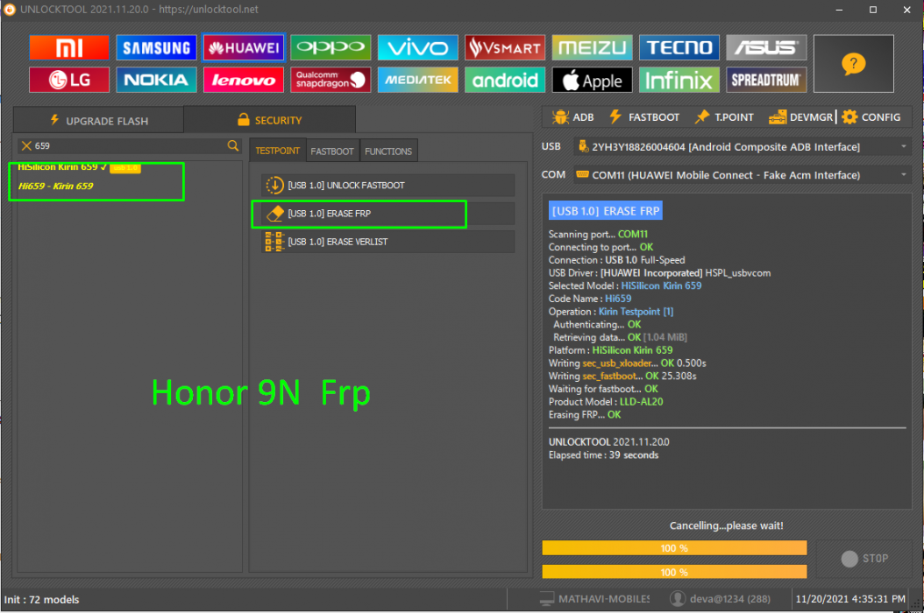Select the Meizu brand tile

593,47
